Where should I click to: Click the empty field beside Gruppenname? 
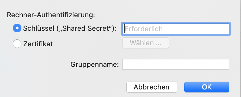(176, 64)
